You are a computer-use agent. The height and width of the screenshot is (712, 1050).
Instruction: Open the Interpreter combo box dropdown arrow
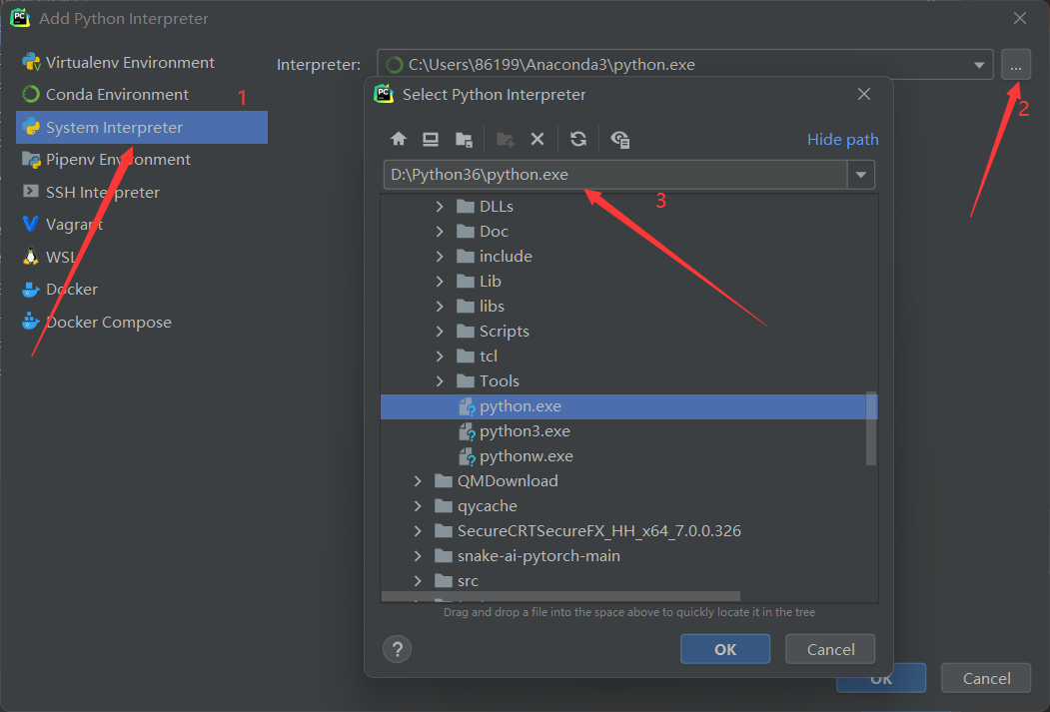coord(979,65)
